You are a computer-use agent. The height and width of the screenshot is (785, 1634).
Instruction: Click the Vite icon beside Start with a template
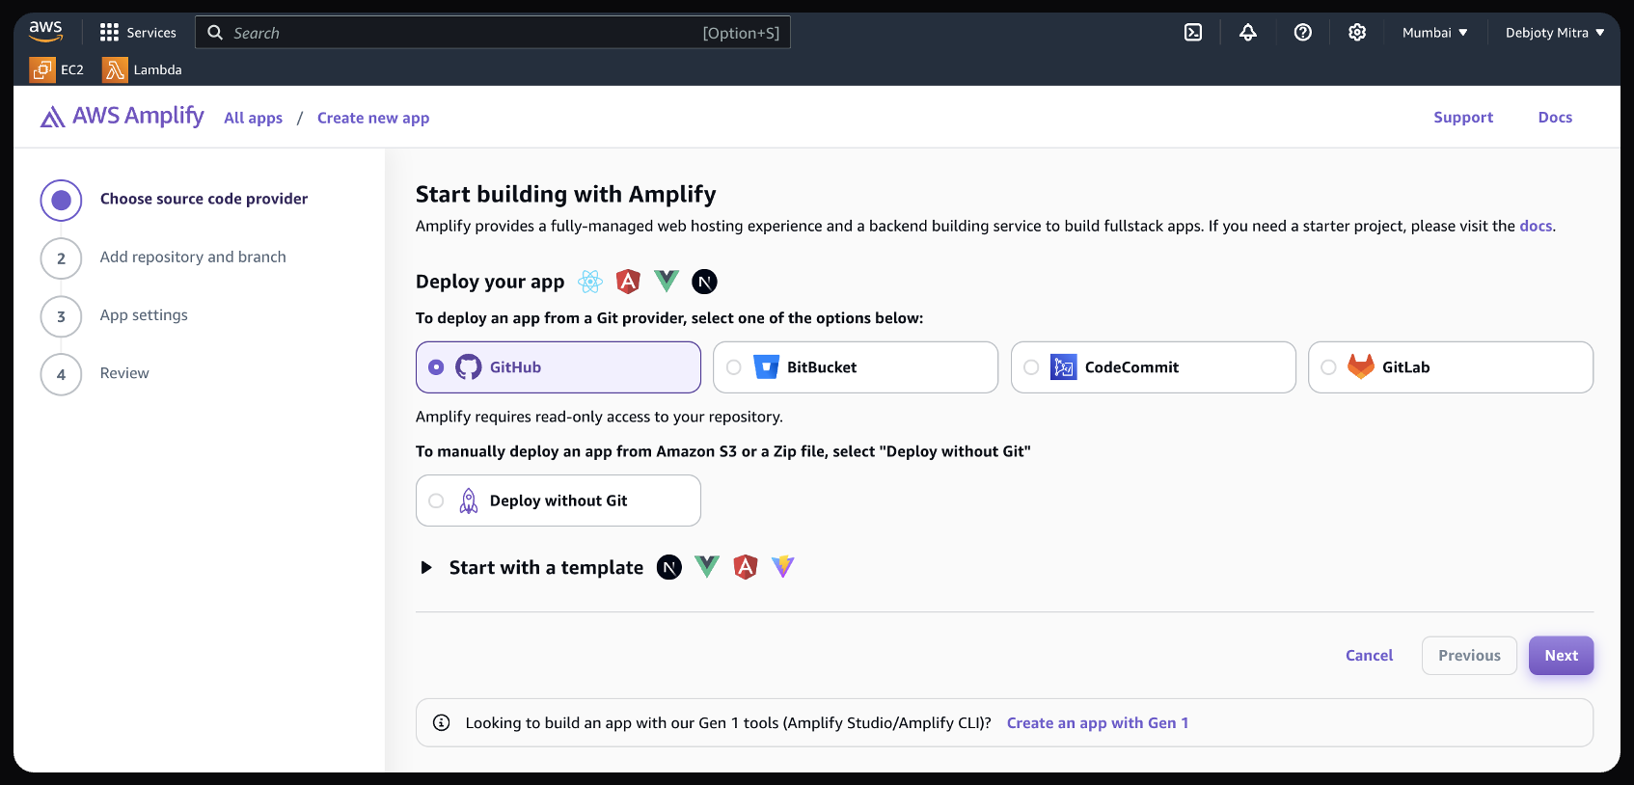coord(783,567)
